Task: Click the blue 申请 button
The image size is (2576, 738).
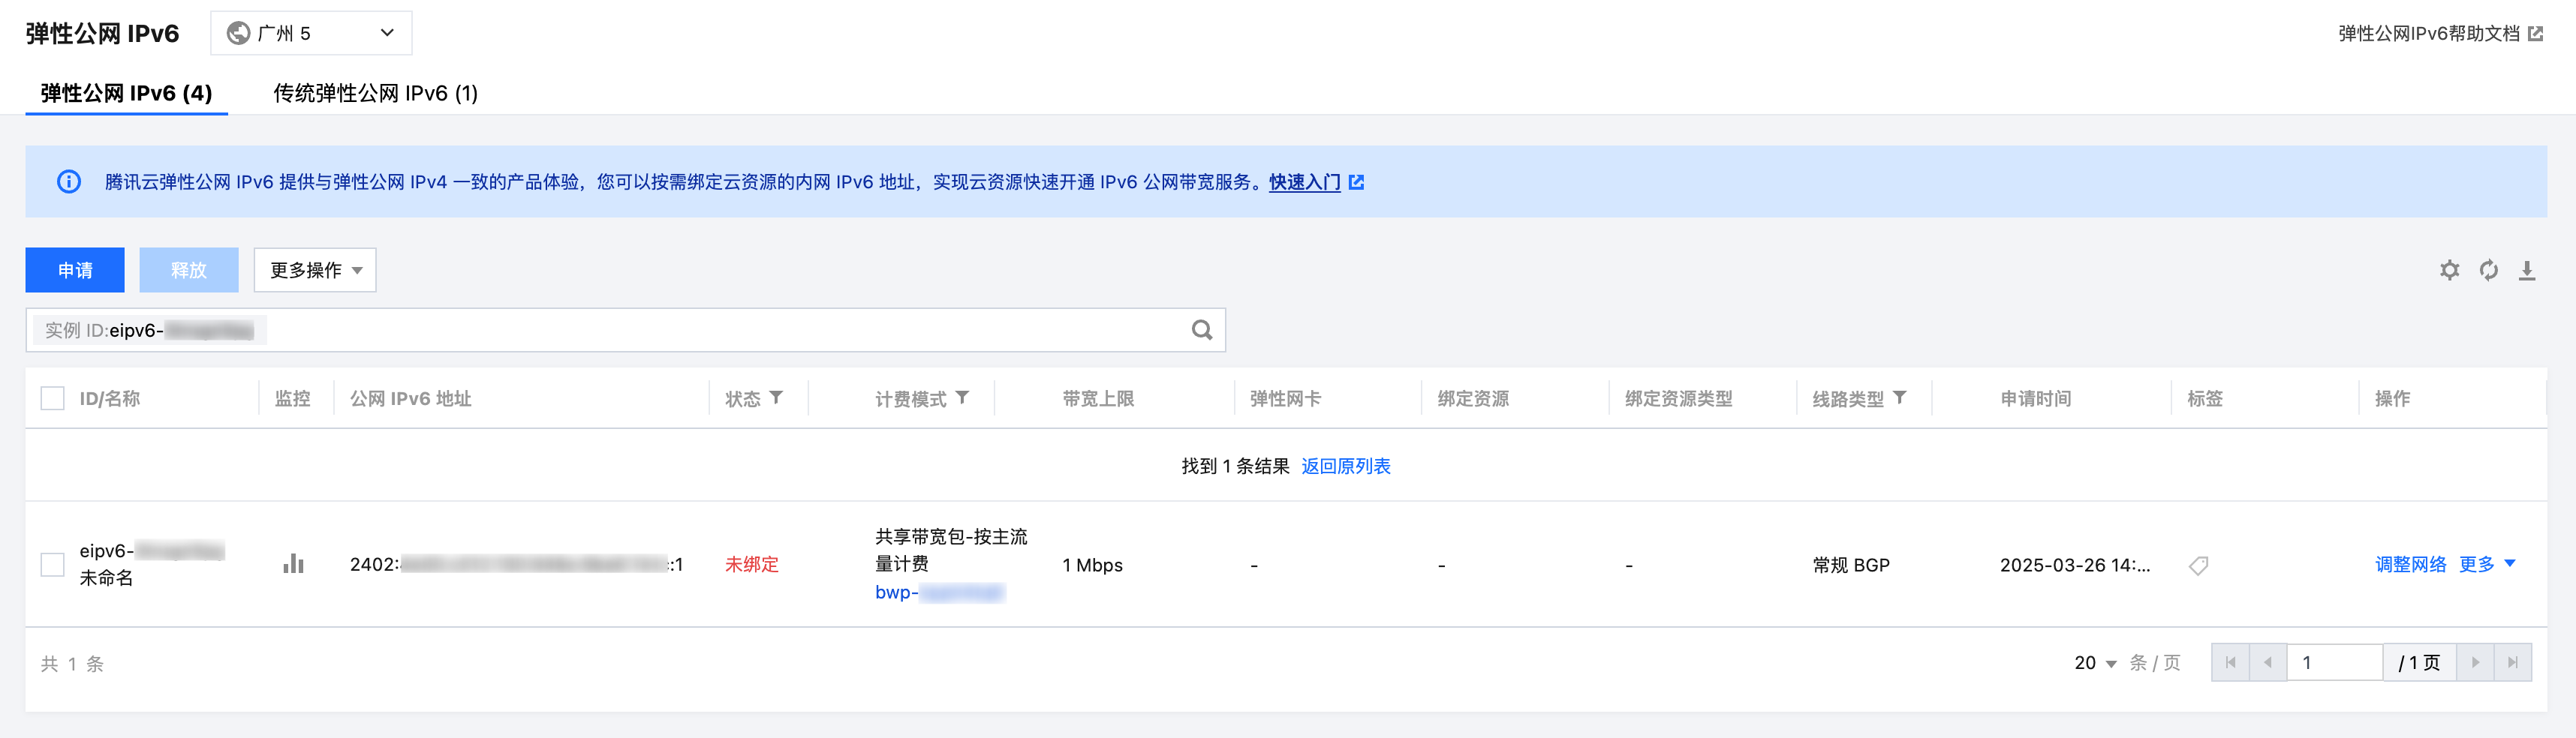Action: click(75, 270)
